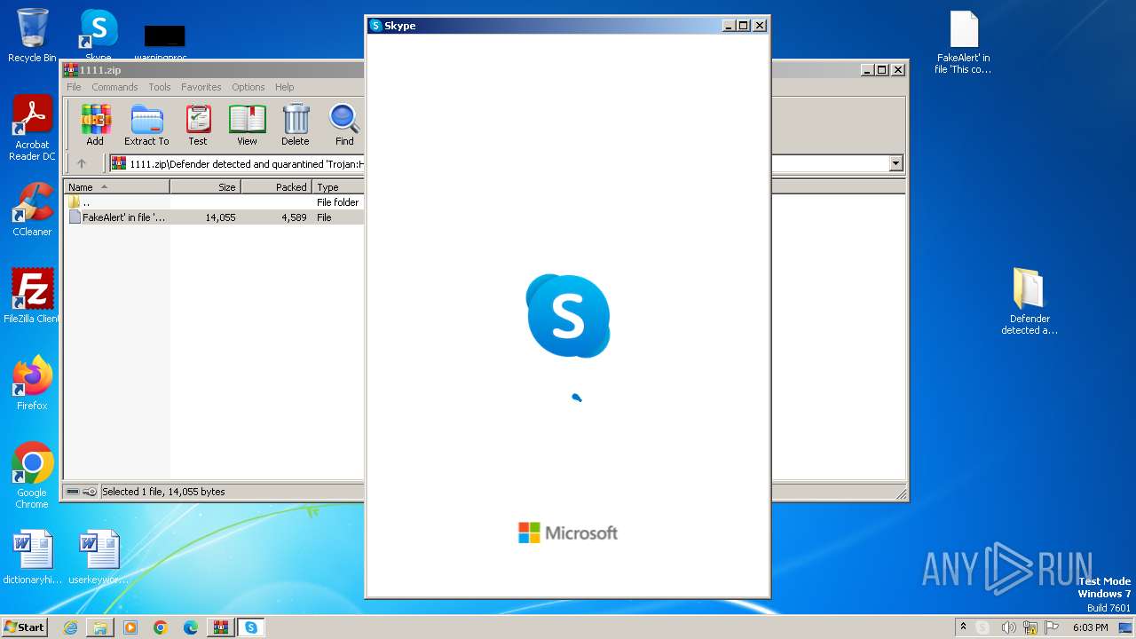Open the Favorites menu
Screen dimensions: 1136x639
pyautogui.click(x=201, y=87)
